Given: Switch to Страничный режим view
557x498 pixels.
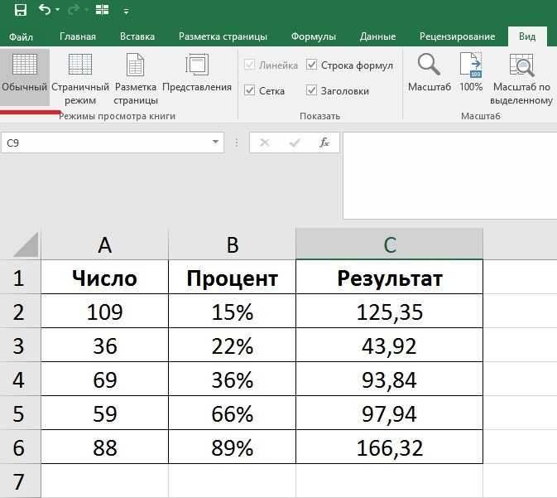Looking at the screenshot, I should (80, 78).
